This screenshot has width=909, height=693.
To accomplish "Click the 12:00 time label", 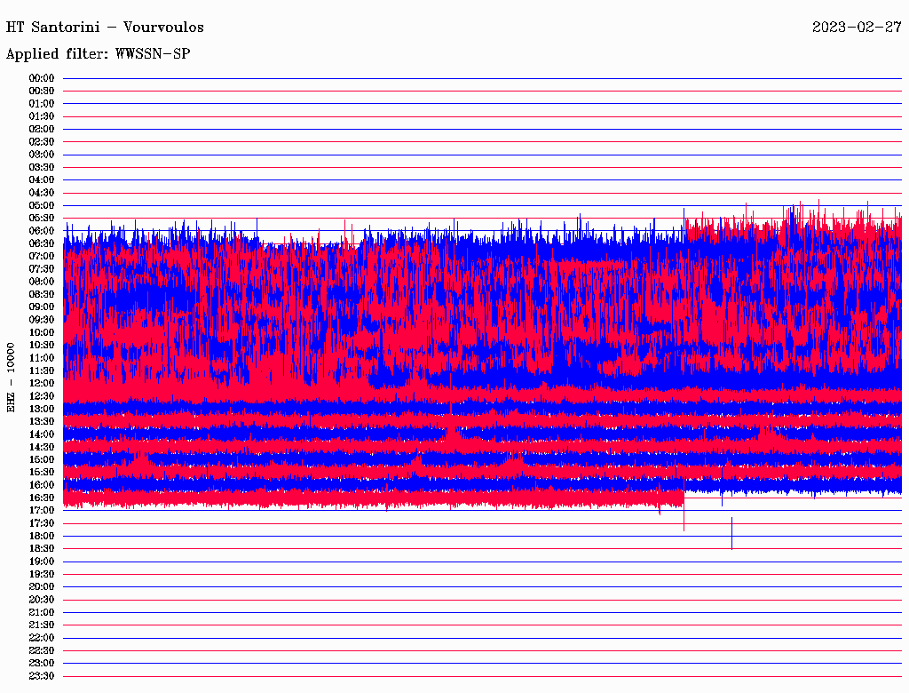I will point(42,383).
